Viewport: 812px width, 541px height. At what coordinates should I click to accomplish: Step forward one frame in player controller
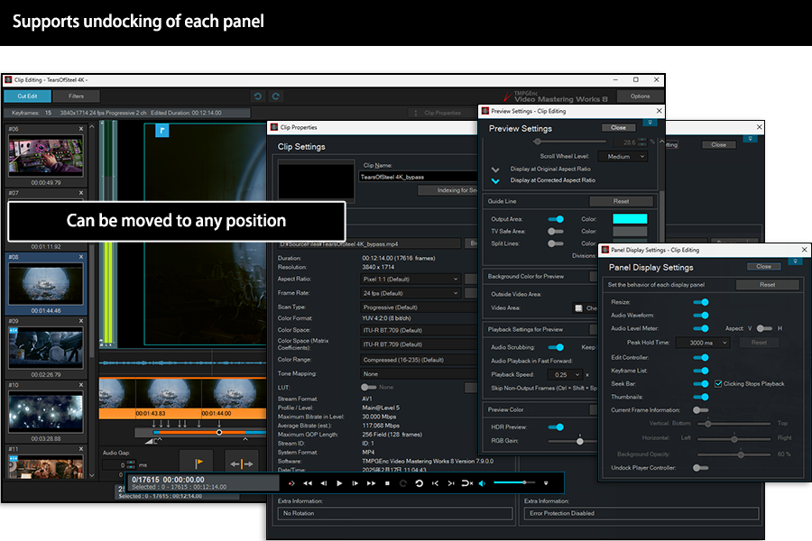pyautogui.click(x=355, y=483)
